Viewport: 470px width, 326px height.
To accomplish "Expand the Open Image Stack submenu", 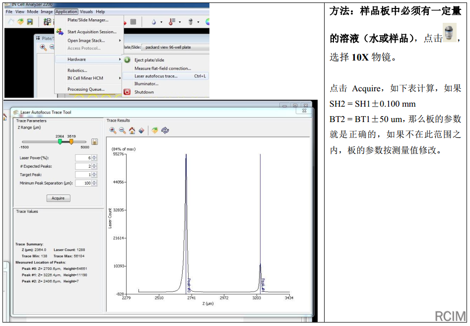I will [119, 41].
